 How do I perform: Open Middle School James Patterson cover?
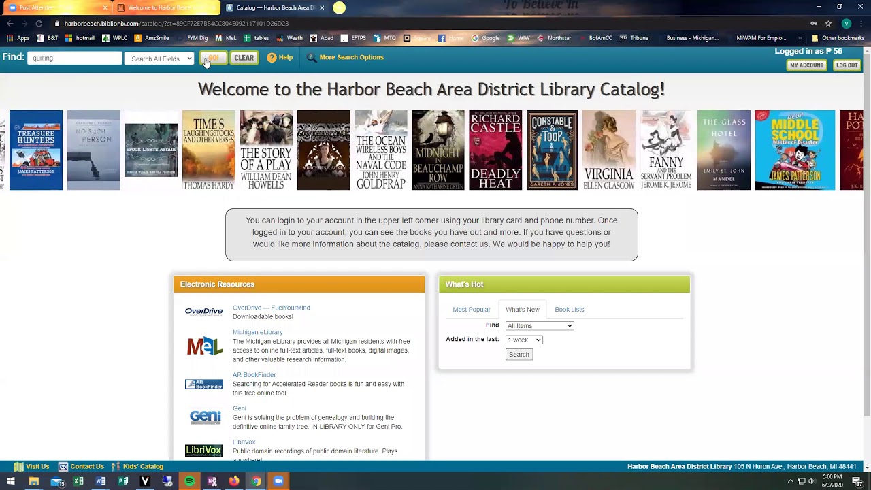795,150
